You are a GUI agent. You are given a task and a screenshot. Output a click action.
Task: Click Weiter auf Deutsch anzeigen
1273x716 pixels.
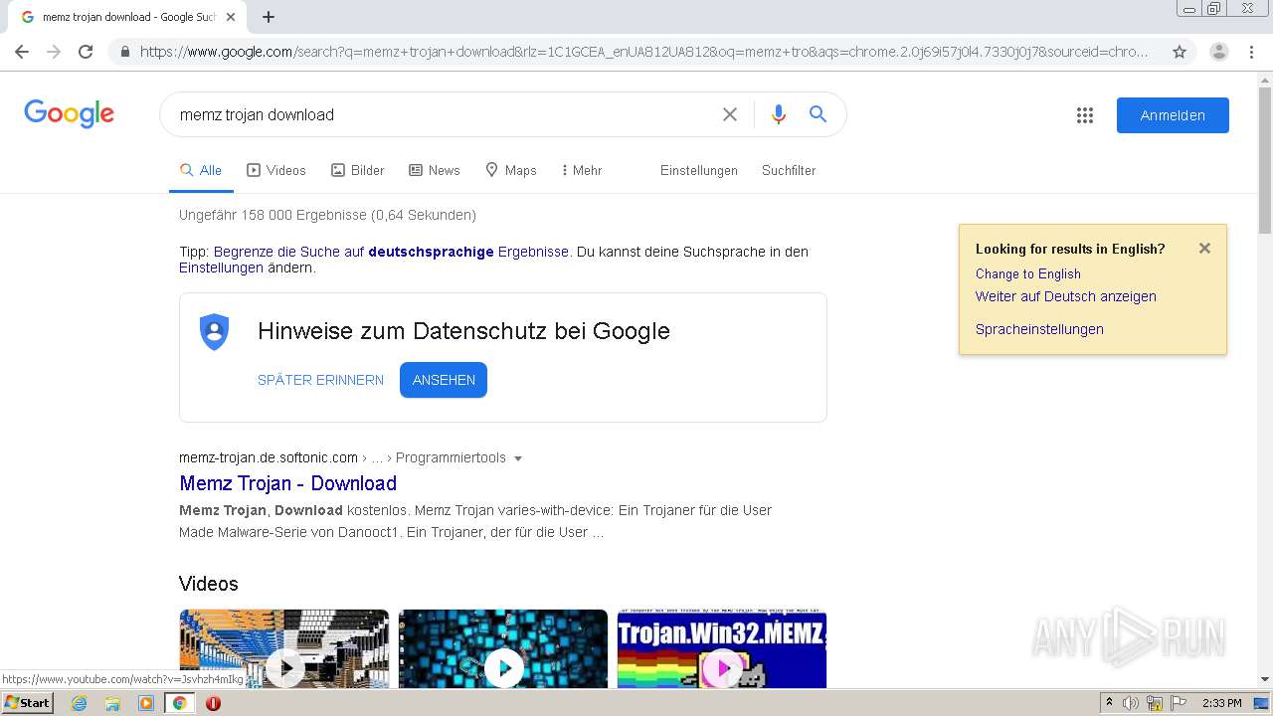point(1065,296)
